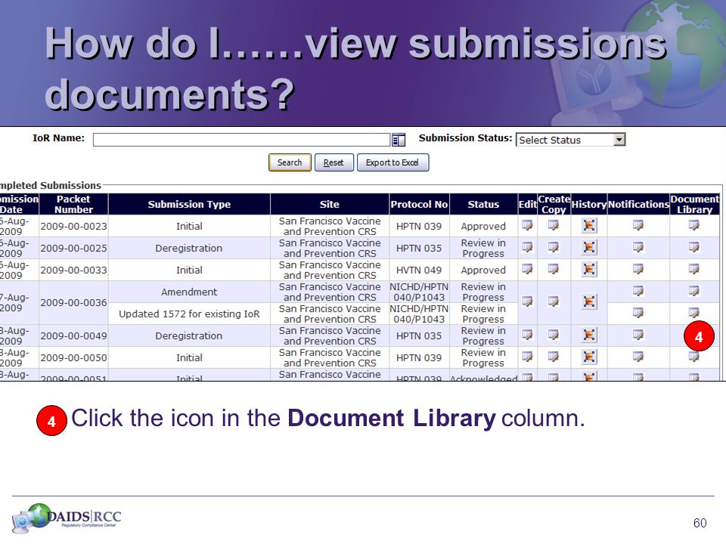View history of packet 2009-00-0049

pos(589,335)
